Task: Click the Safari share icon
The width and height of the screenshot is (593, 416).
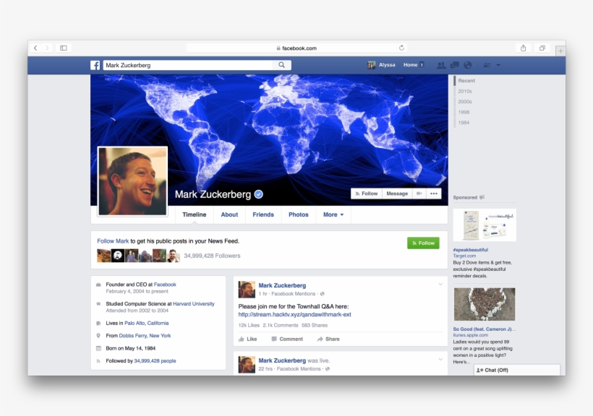Action: [524, 48]
